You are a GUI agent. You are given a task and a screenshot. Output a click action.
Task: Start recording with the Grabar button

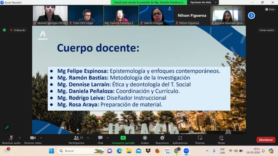tap(145, 140)
